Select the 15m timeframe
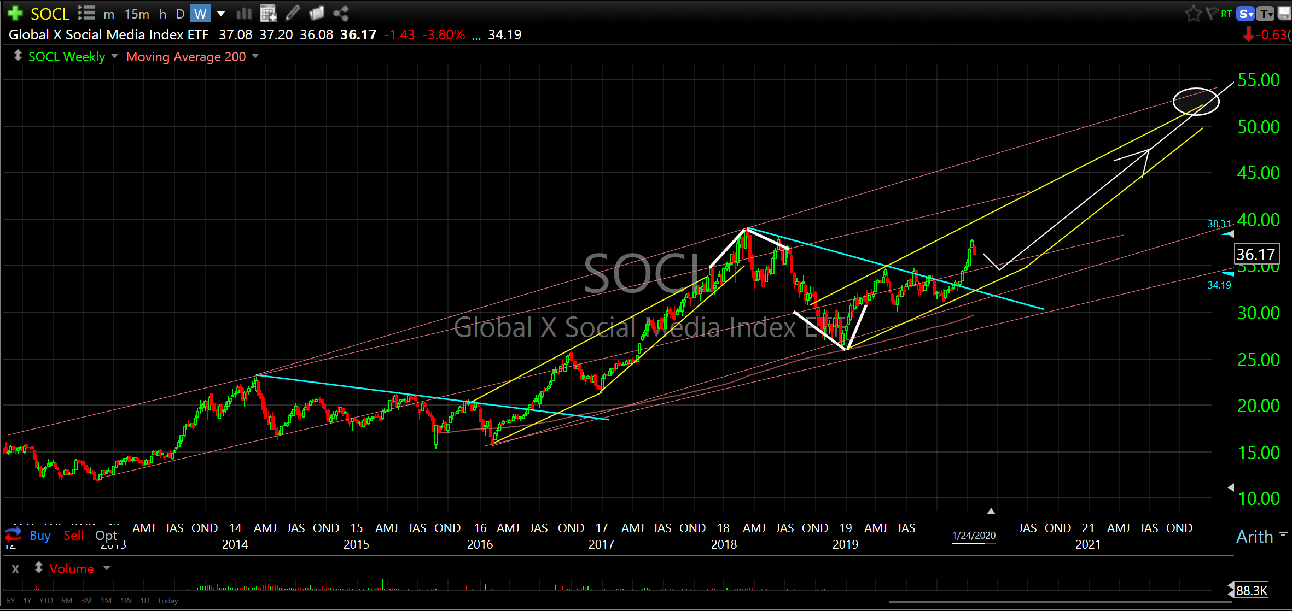 (x=137, y=14)
